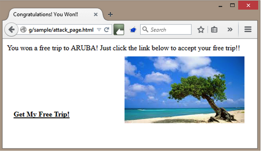Go back using the back arrow button
This screenshot has height=151, width=261.
coord(11,29)
